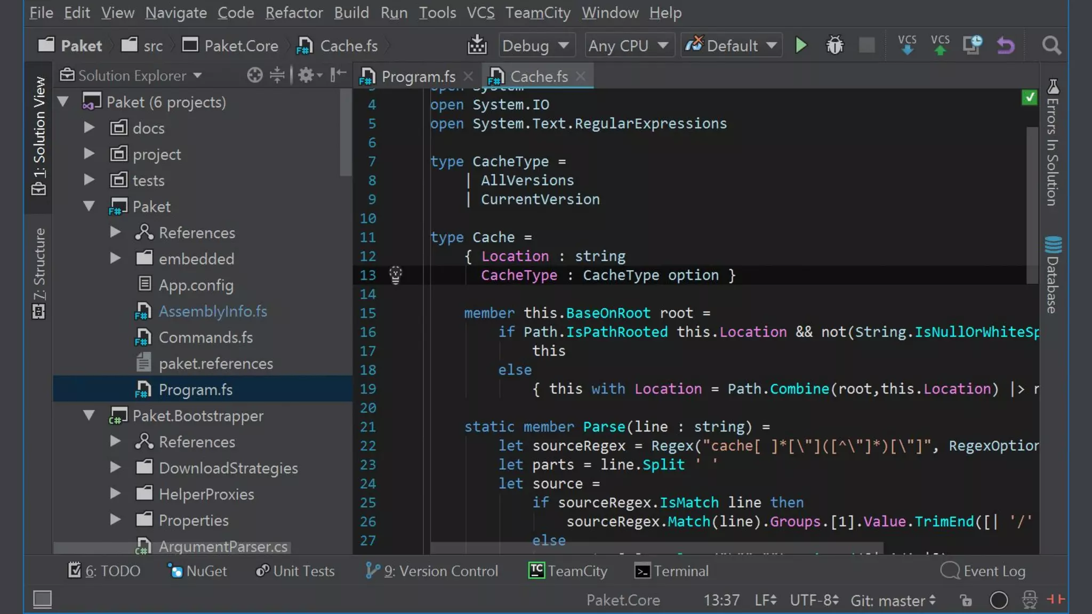This screenshot has height=614, width=1092.
Task: Switch to the Program.fs editor tab
Action: (418, 76)
